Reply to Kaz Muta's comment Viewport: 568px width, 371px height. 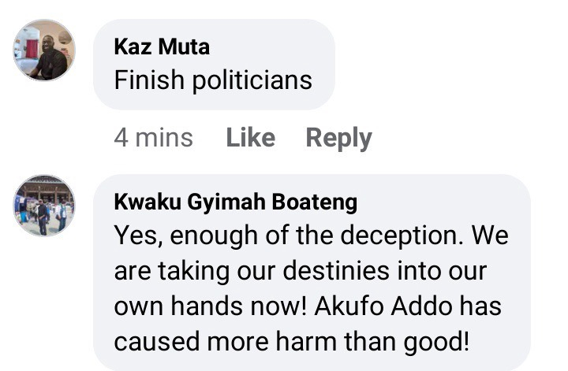coord(338,138)
